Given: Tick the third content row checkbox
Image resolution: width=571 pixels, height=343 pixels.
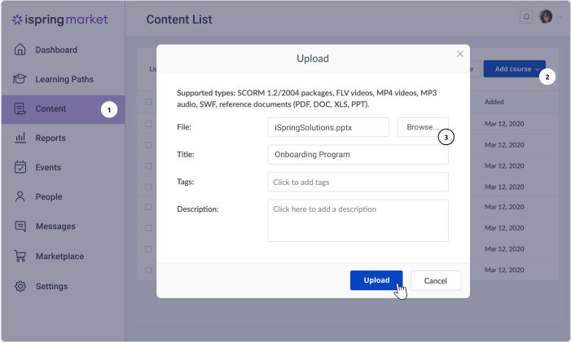Looking at the screenshot, I should pyautogui.click(x=148, y=166).
